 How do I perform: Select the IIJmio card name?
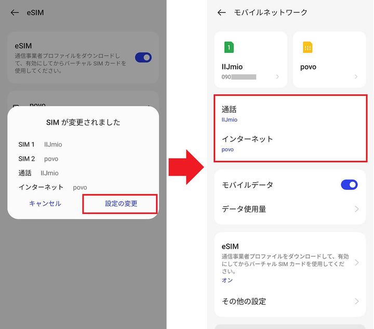(232, 67)
